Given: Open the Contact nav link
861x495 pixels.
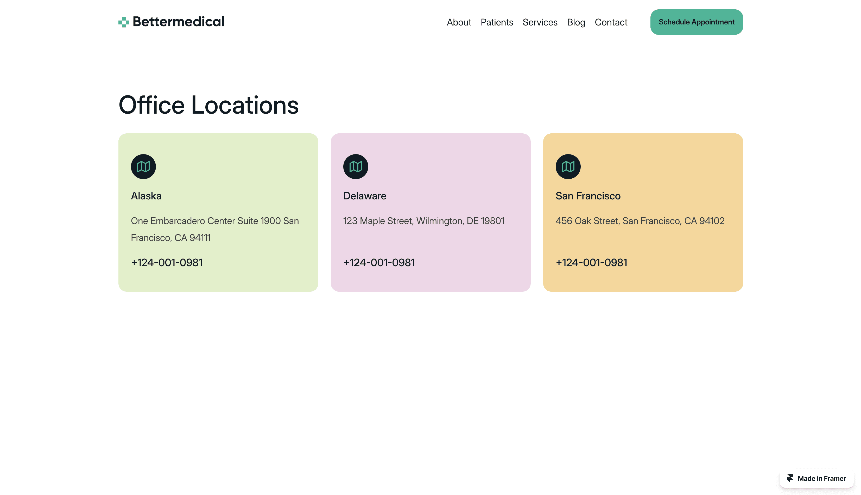Looking at the screenshot, I should [x=611, y=22].
